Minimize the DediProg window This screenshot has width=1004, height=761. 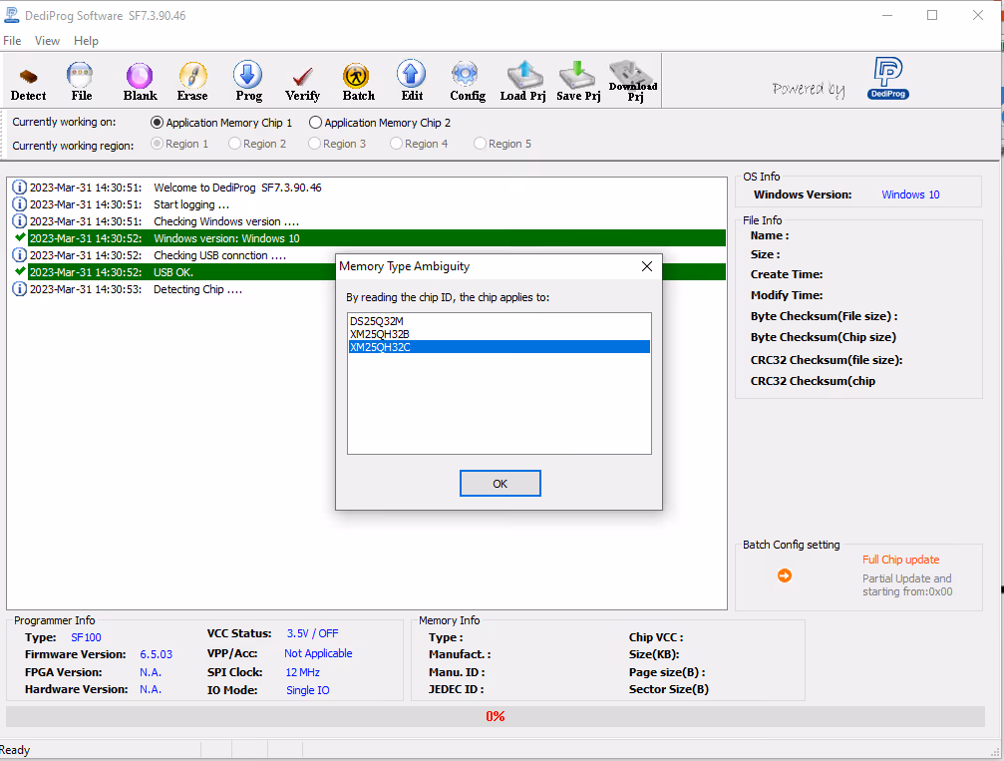coord(887,15)
